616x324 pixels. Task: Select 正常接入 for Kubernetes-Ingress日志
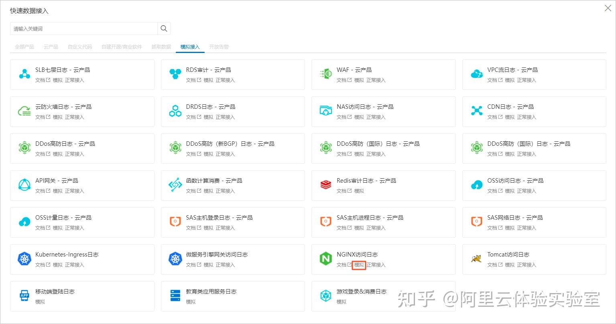[75, 265]
